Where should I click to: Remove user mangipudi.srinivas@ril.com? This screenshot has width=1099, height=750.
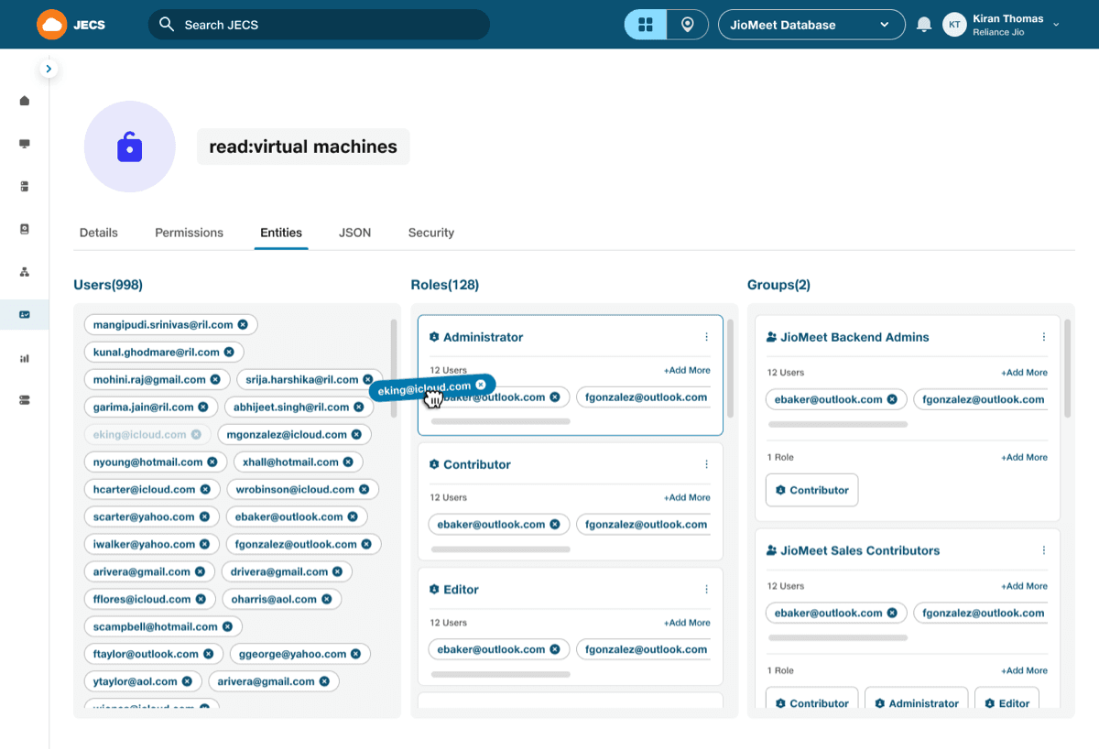coord(243,324)
